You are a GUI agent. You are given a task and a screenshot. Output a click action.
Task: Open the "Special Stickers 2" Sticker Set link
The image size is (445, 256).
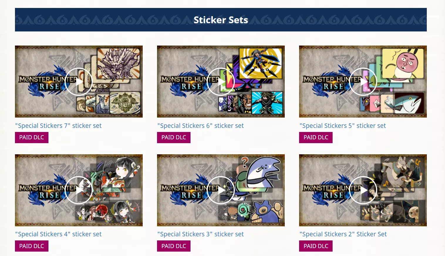(343, 234)
